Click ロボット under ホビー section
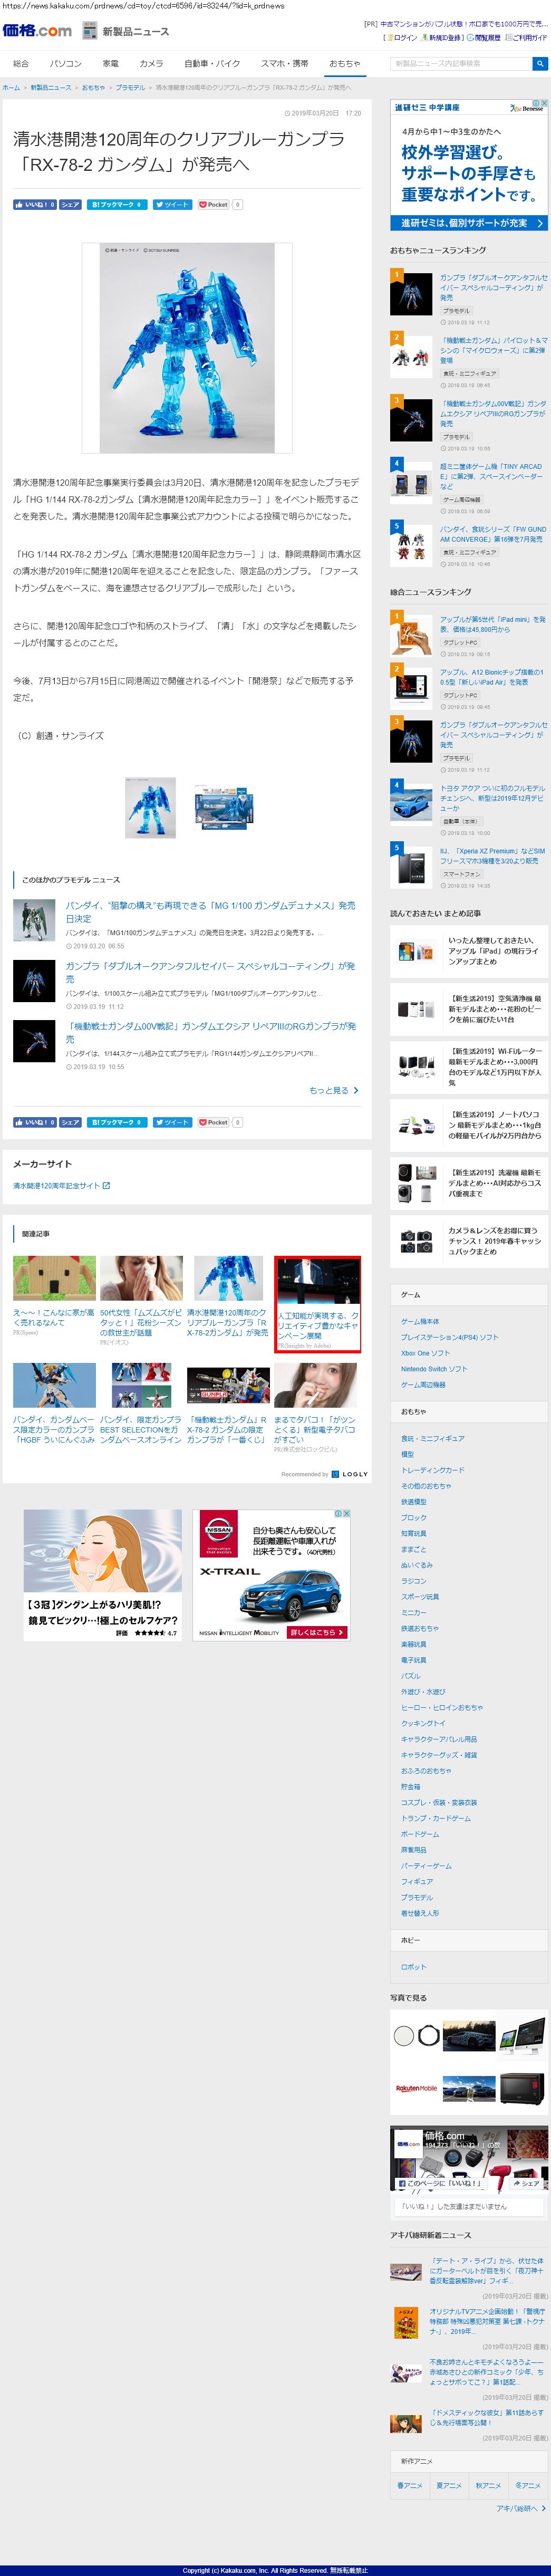Image resolution: width=551 pixels, height=2576 pixels. coord(413,1967)
